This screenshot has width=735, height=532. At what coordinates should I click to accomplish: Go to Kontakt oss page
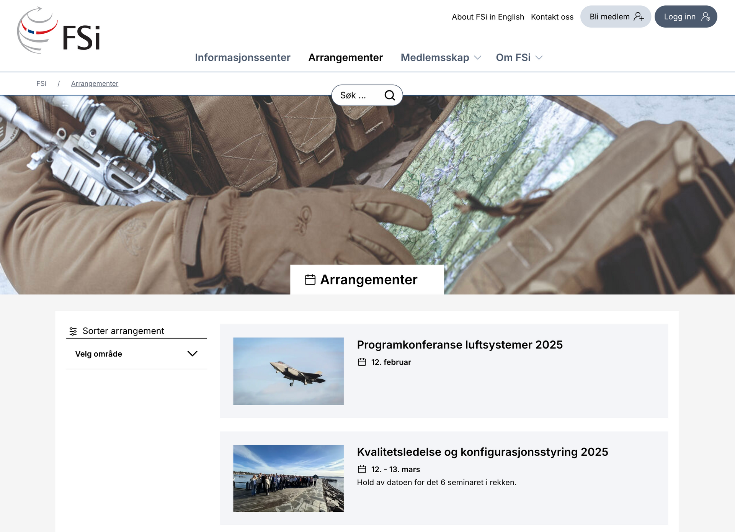point(552,17)
